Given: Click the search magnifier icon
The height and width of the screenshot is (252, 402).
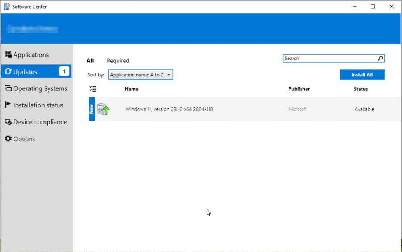Looking at the screenshot, I should coord(380,58).
